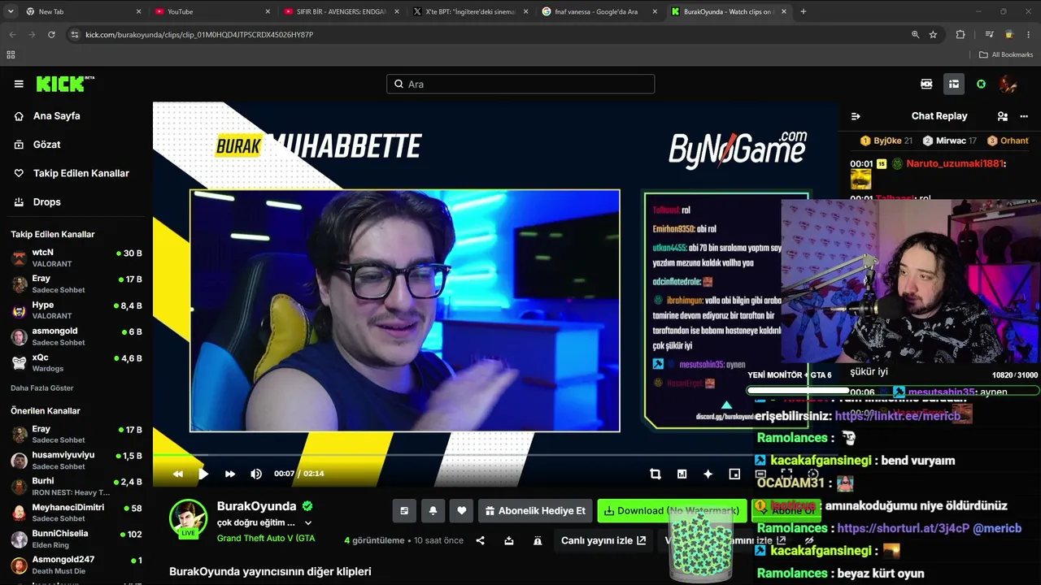Click Abonelik Hediye Et button
Screen dimensions: 1041x585
coord(535,510)
